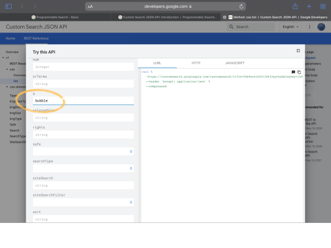Screen dimensions: 331x248
Task: Click the curl request URL line
Action: (x=224, y=77)
